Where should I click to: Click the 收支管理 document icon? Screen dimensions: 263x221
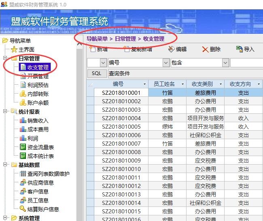point(23,67)
